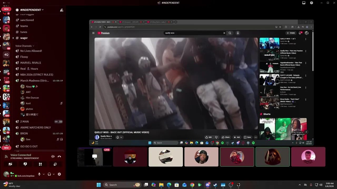Join No Lives Allowed! voice channel
Image resolution: width=337 pixels, height=189 pixels.
coord(31,51)
